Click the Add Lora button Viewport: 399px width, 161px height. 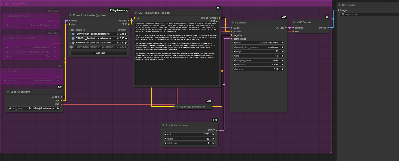point(99,53)
